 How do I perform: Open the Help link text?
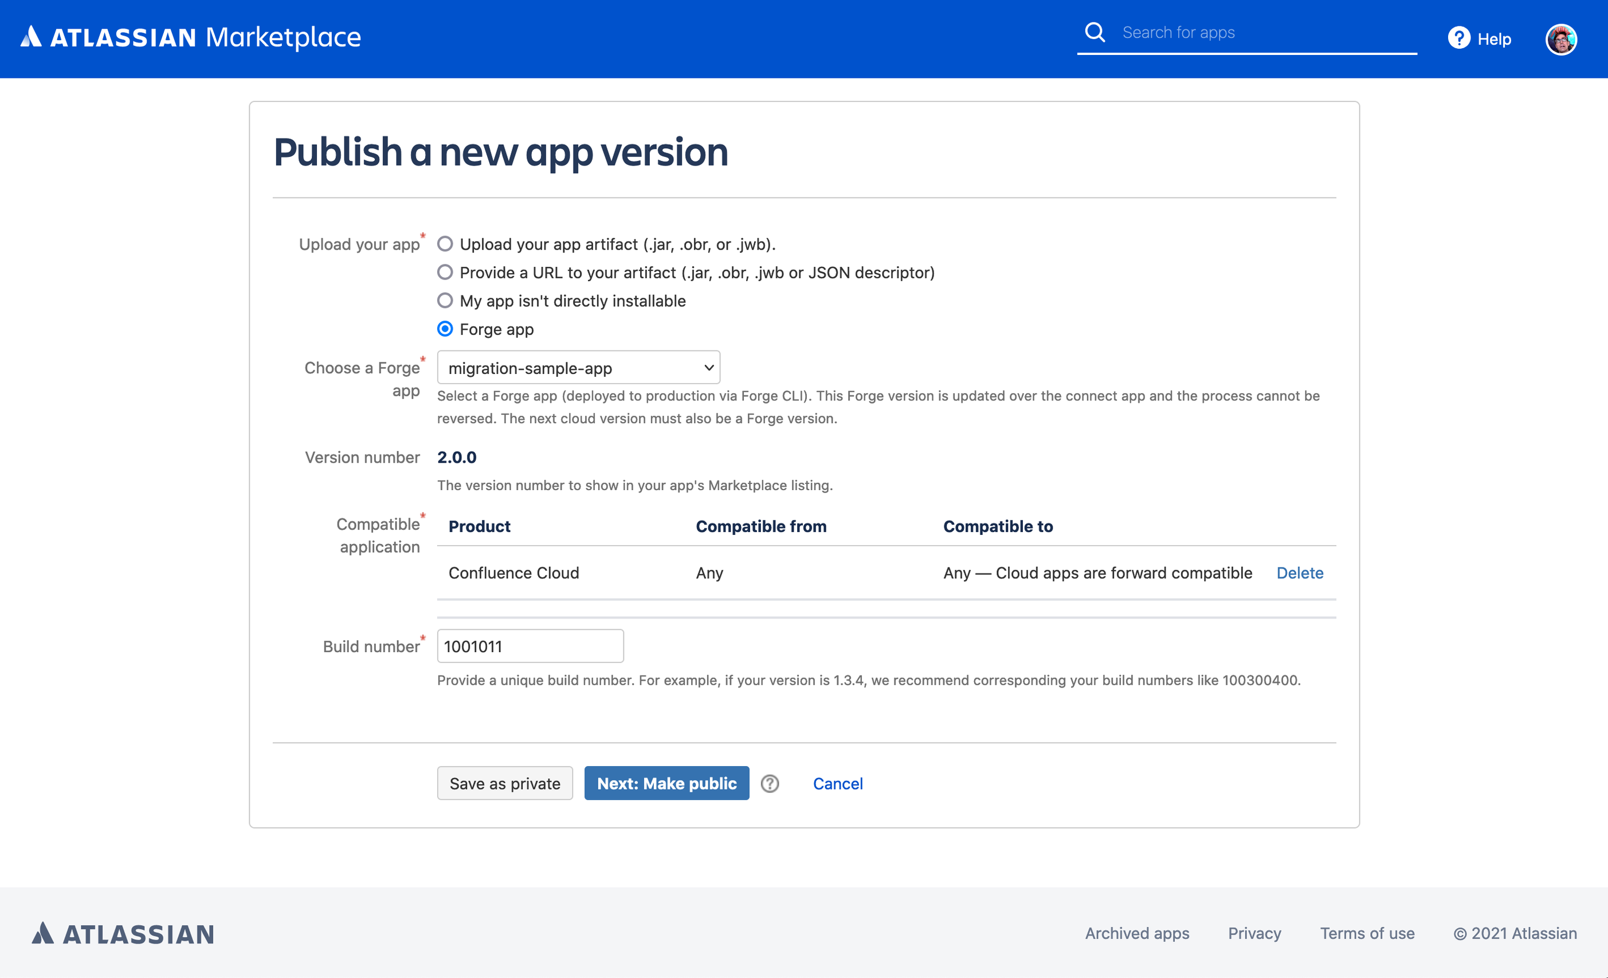[x=1494, y=39]
